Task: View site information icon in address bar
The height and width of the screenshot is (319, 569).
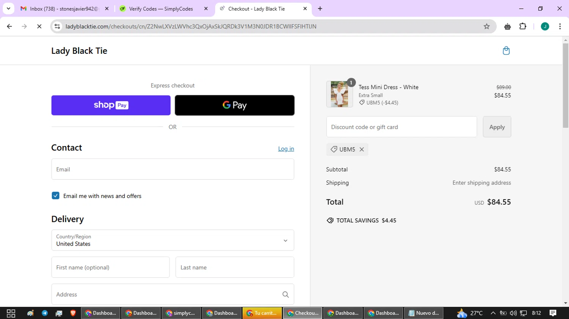Action: pyautogui.click(x=57, y=26)
